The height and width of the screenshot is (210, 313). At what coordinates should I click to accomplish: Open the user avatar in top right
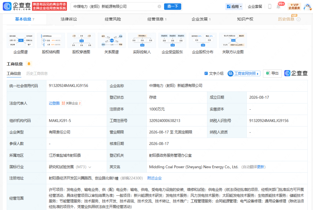pyautogui.click(x=307, y=7)
